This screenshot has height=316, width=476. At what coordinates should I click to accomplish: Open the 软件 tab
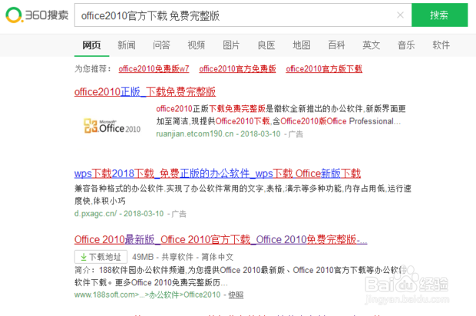(x=441, y=45)
